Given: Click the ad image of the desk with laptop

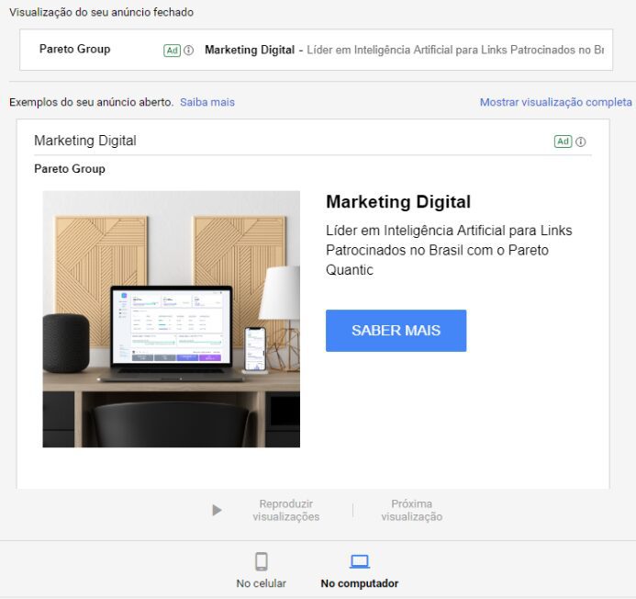Looking at the screenshot, I should point(172,319).
